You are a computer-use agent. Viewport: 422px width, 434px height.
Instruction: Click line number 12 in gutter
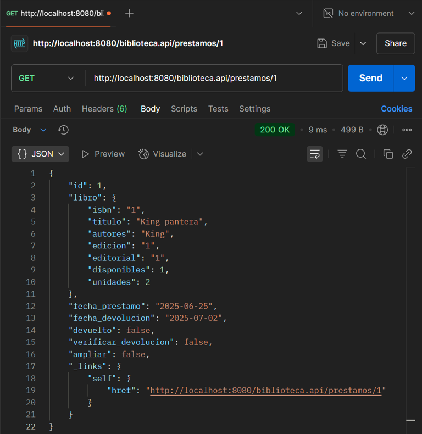(31, 306)
